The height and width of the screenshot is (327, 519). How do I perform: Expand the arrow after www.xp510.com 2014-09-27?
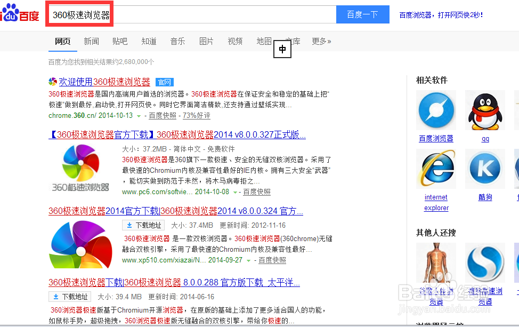click(249, 261)
